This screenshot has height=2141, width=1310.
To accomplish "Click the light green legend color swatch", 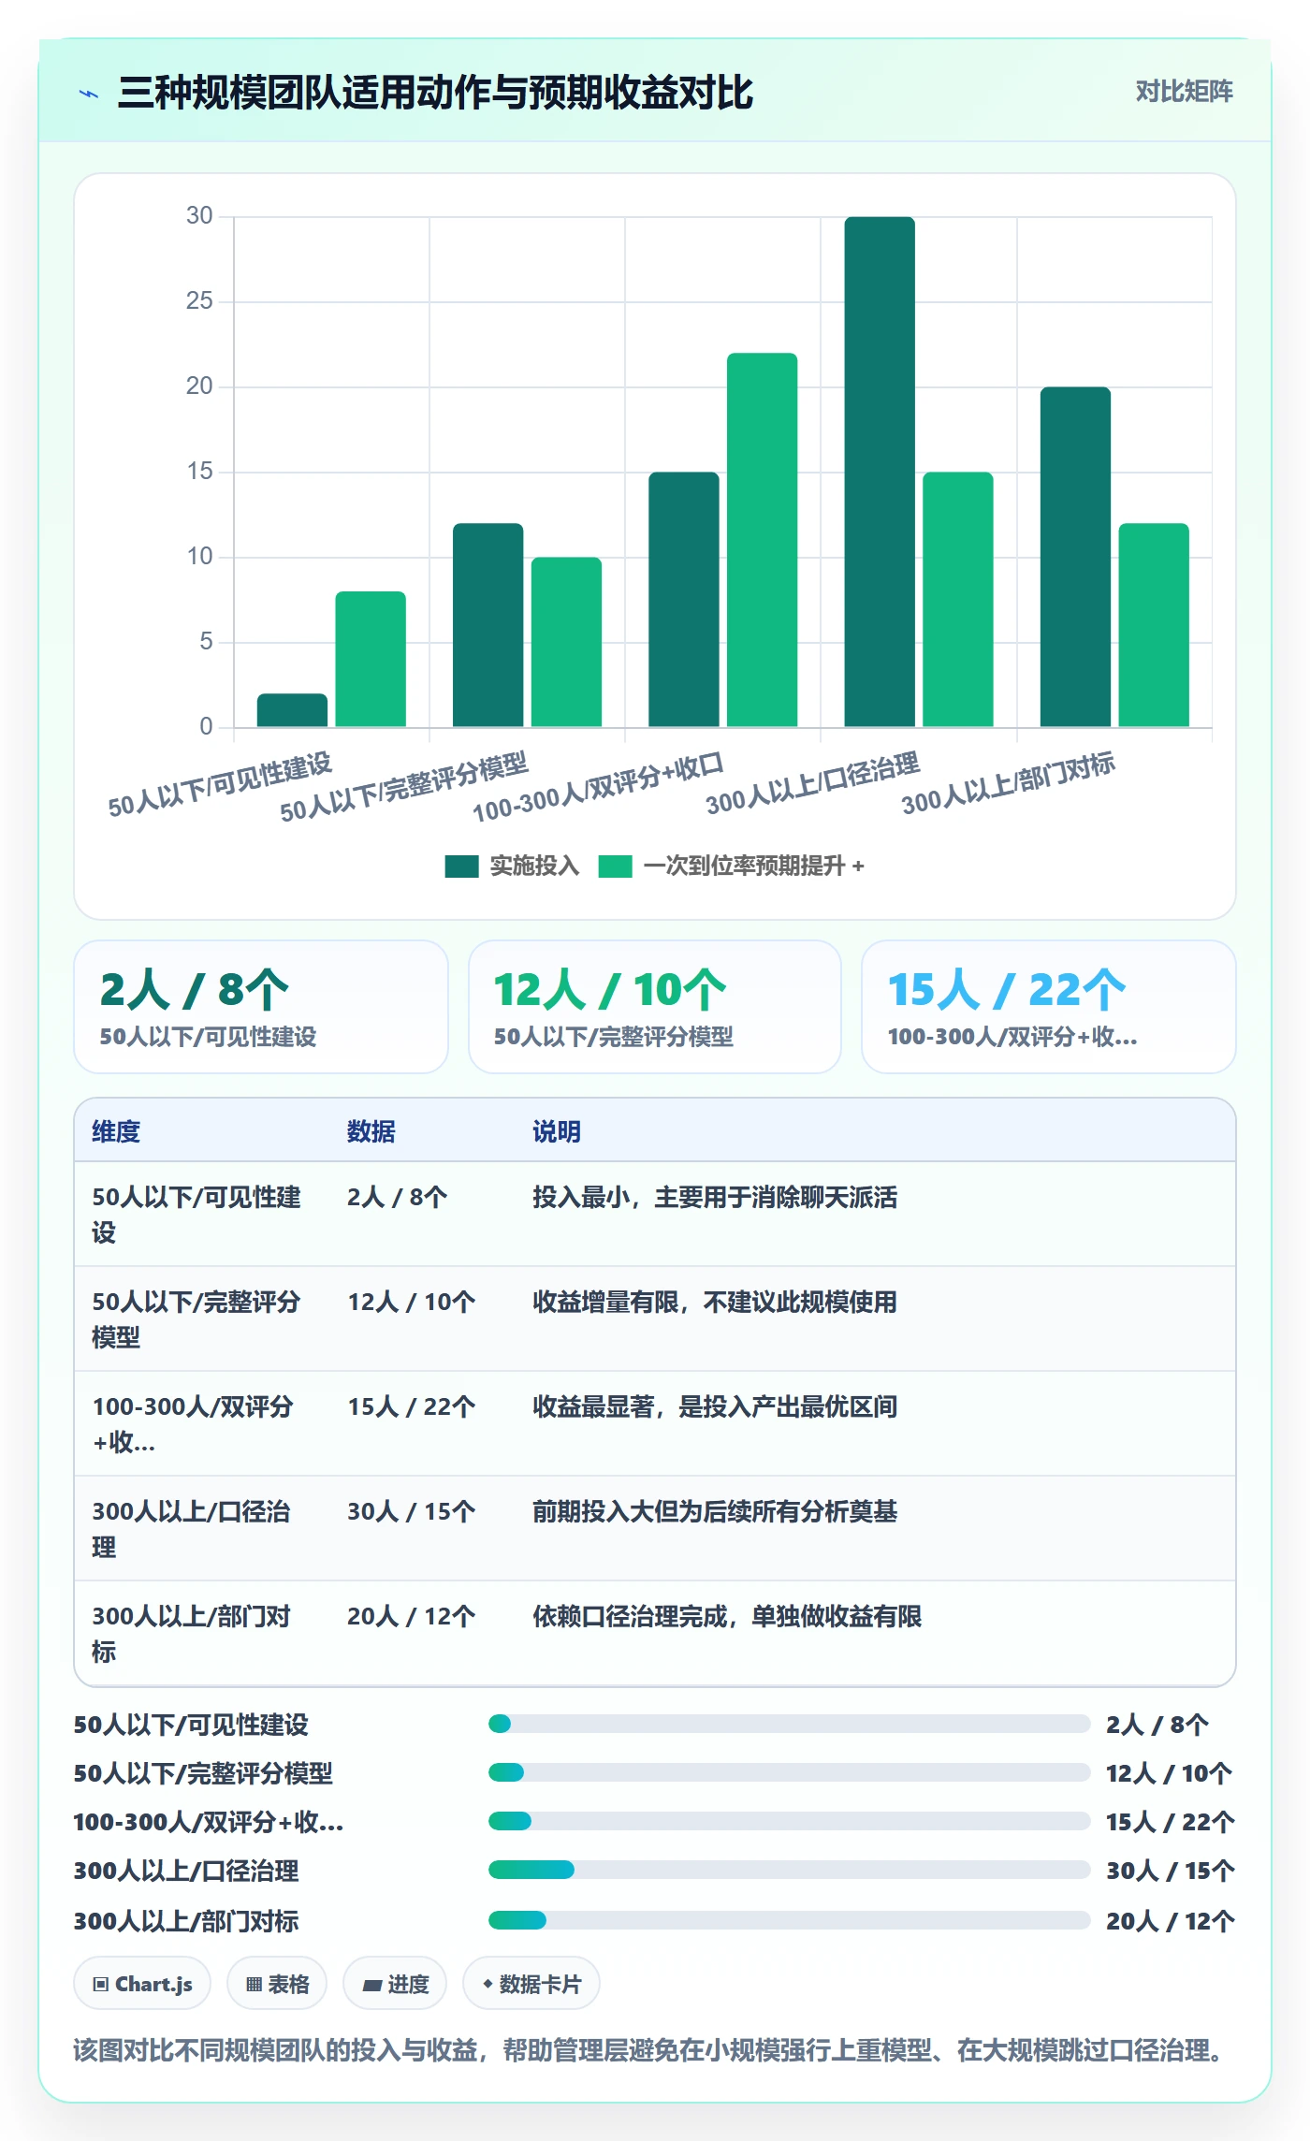I will 615,867.
